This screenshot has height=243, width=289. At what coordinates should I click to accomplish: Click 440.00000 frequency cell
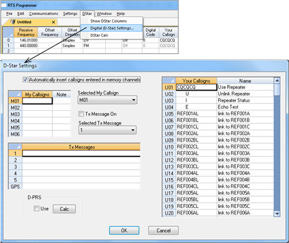[x=26, y=46]
